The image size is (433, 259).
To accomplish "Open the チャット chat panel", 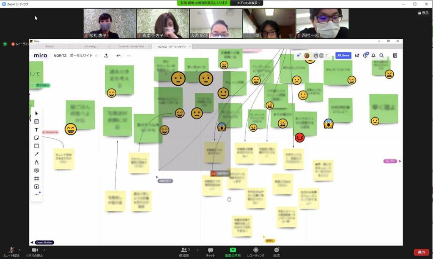I will (x=211, y=252).
